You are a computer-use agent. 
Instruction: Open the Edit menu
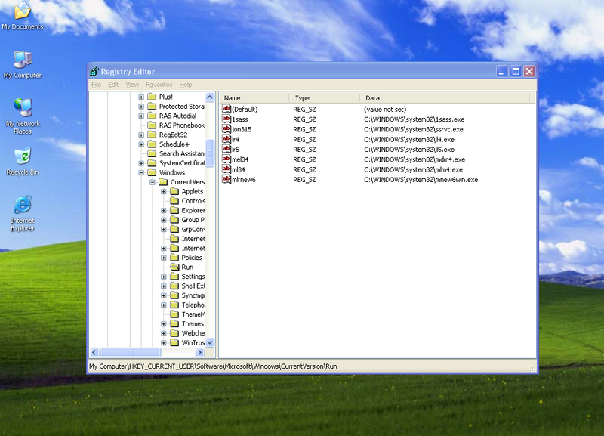(x=113, y=85)
